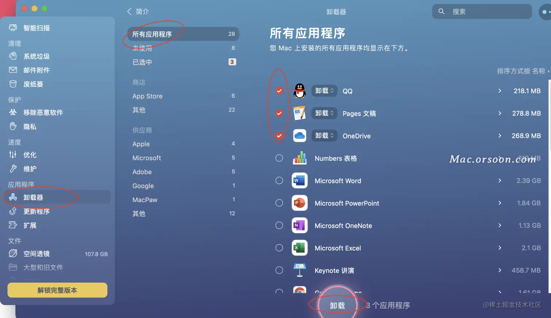Open the 卸载 dropdown next to QQ

click(x=324, y=91)
